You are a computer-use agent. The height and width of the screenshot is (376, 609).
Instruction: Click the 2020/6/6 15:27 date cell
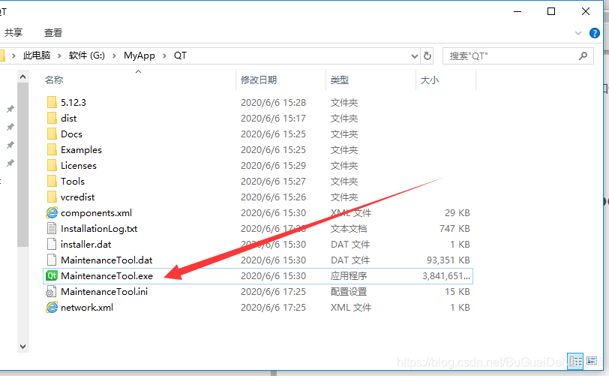[274, 181]
